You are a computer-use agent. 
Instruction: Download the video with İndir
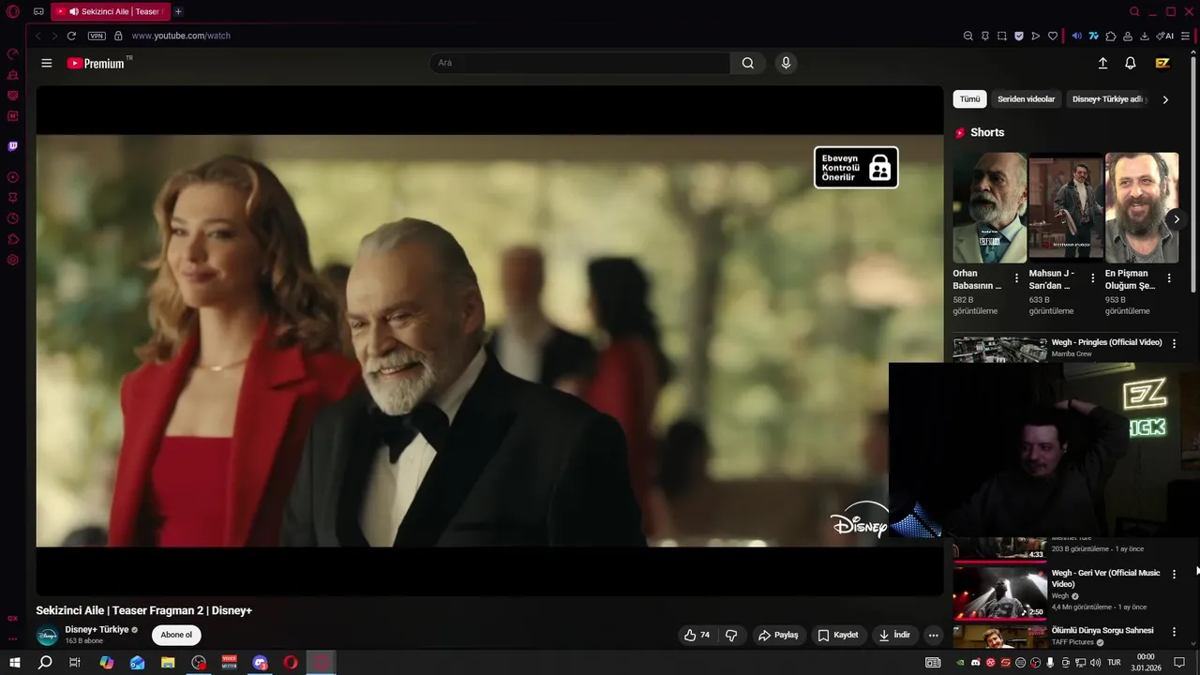[894, 635]
